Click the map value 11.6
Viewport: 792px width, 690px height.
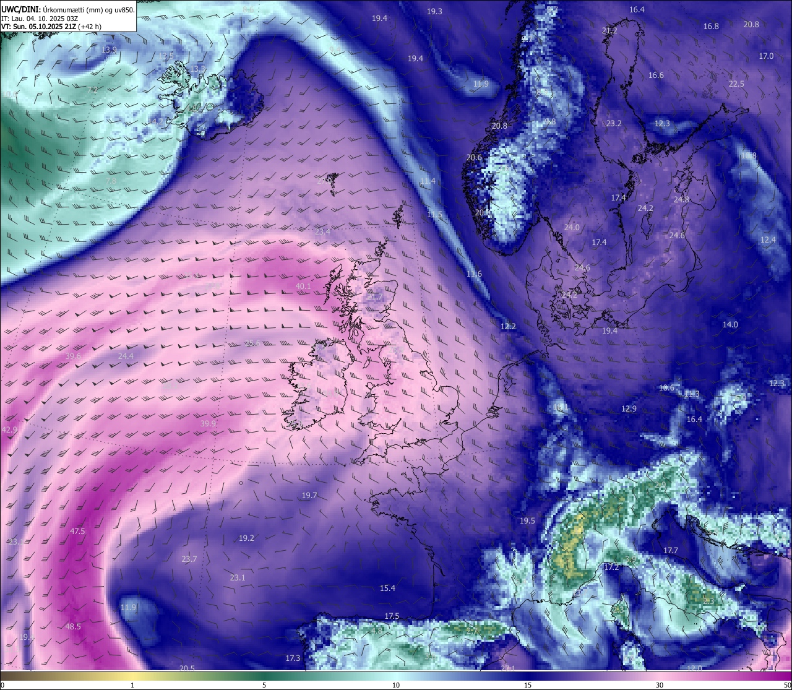474,274
